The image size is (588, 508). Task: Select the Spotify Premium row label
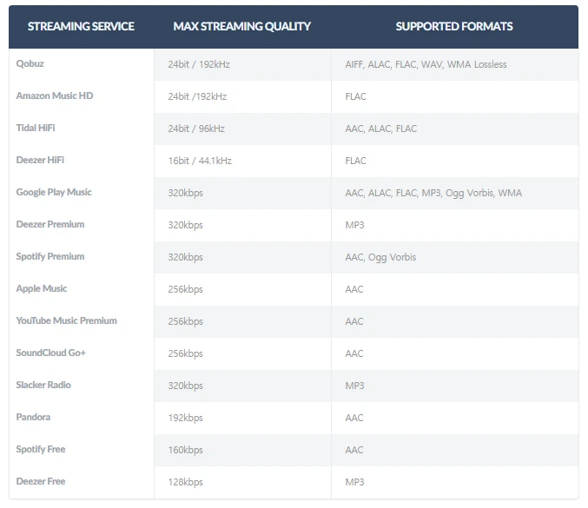[x=50, y=256]
